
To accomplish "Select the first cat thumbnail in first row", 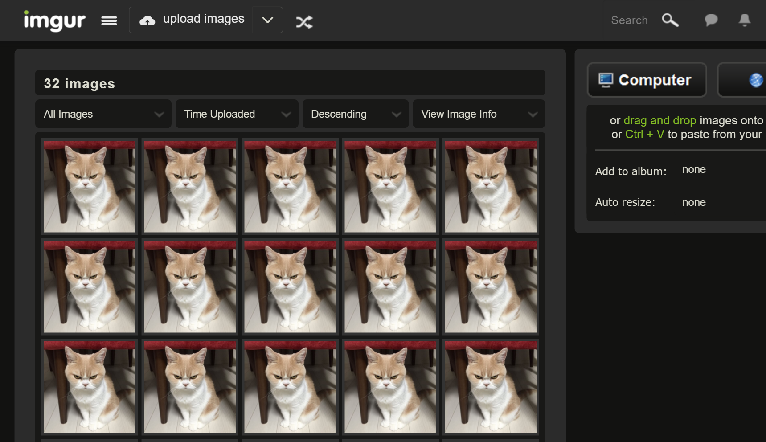I will pos(90,187).
